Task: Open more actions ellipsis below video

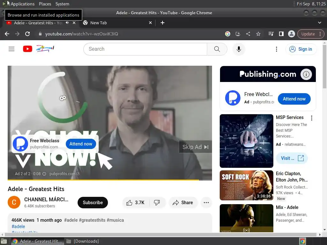Action: pyautogui.click(x=206, y=203)
